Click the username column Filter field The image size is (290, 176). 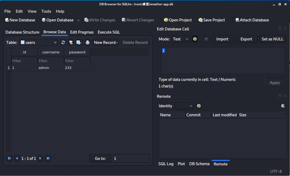pyautogui.click(x=51, y=61)
